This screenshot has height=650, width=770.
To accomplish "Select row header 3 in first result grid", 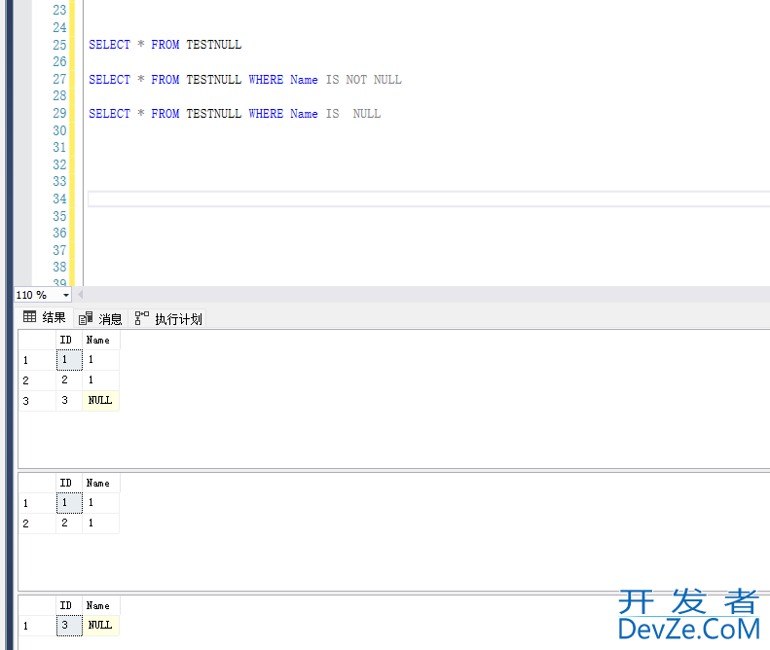I will [x=37, y=401].
